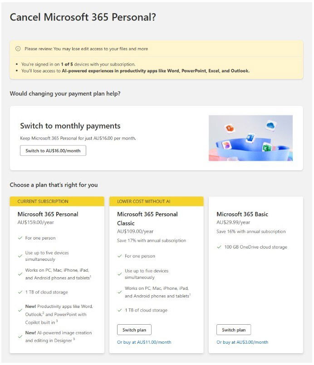Open the 'Or buy at AU$11.00/month' link
The height and width of the screenshot is (365, 314).
coord(144,342)
